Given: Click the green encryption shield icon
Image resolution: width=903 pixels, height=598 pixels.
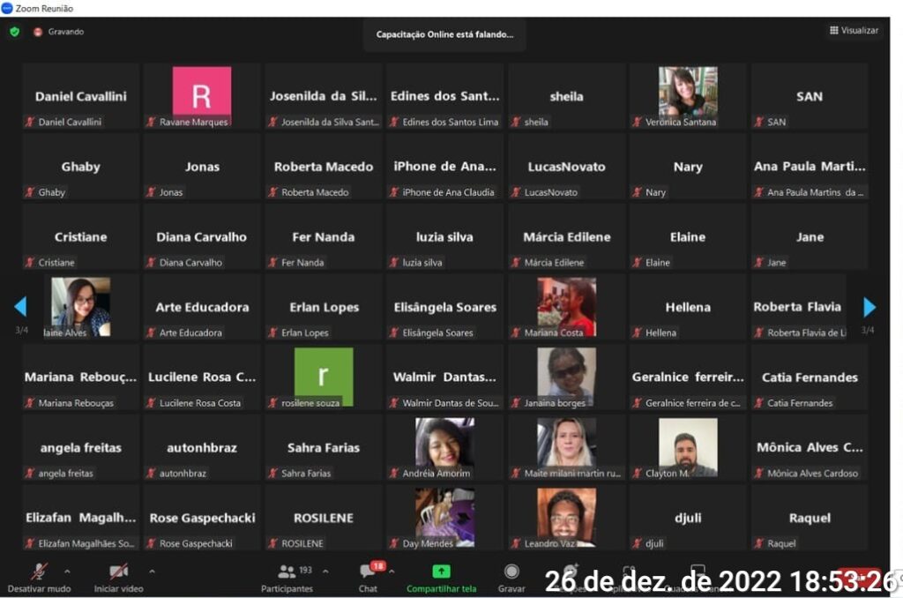Looking at the screenshot, I should point(14,32).
